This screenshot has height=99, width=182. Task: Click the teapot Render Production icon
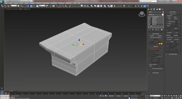[x=114, y=6]
